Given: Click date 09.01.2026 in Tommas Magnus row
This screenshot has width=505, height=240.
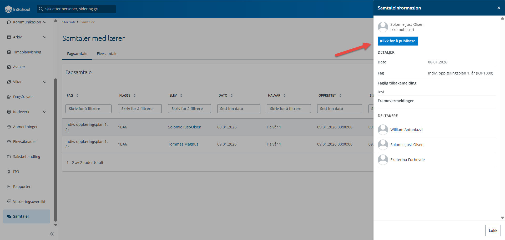Looking at the screenshot, I should tap(227, 144).
